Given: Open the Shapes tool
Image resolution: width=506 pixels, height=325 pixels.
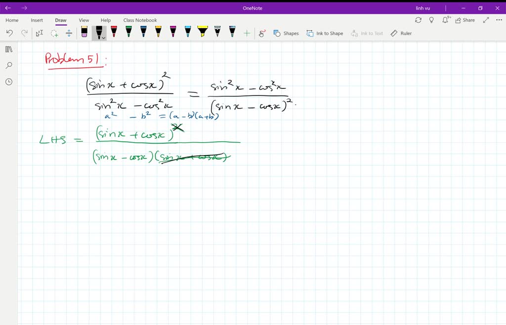Looking at the screenshot, I should [x=287, y=33].
